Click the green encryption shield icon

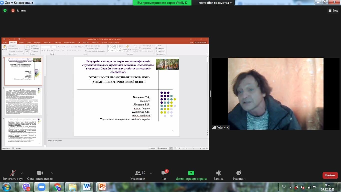tap(5, 10)
